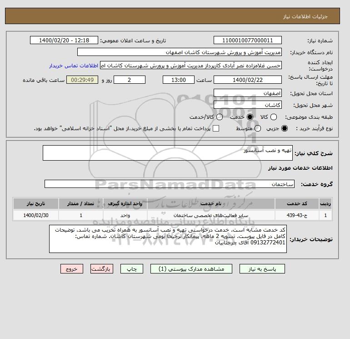Click مشاهده مدارک پیوستی (1) button

[191, 269]
